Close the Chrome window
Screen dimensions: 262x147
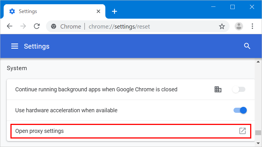[x=252, y=7]
